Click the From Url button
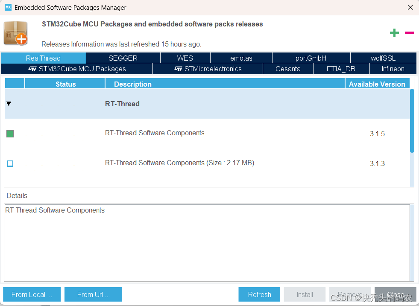Screen dimensions: 419x306 pyautogui.click(x=93, y=294)
